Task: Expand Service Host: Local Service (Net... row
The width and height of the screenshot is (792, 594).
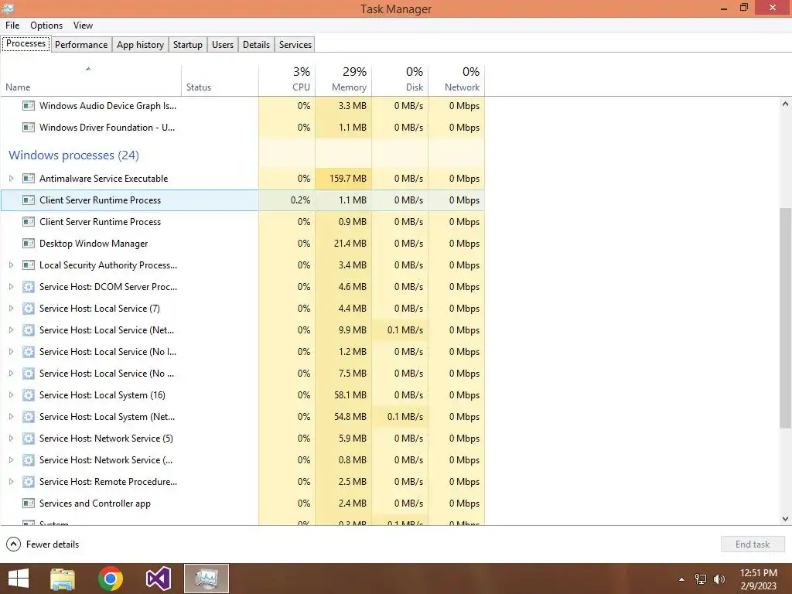Action: 11,330
